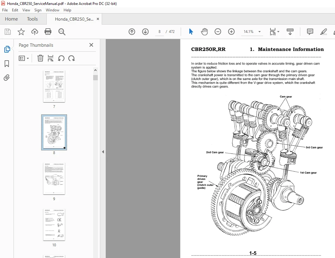Click the current page number field

(160, 32)
